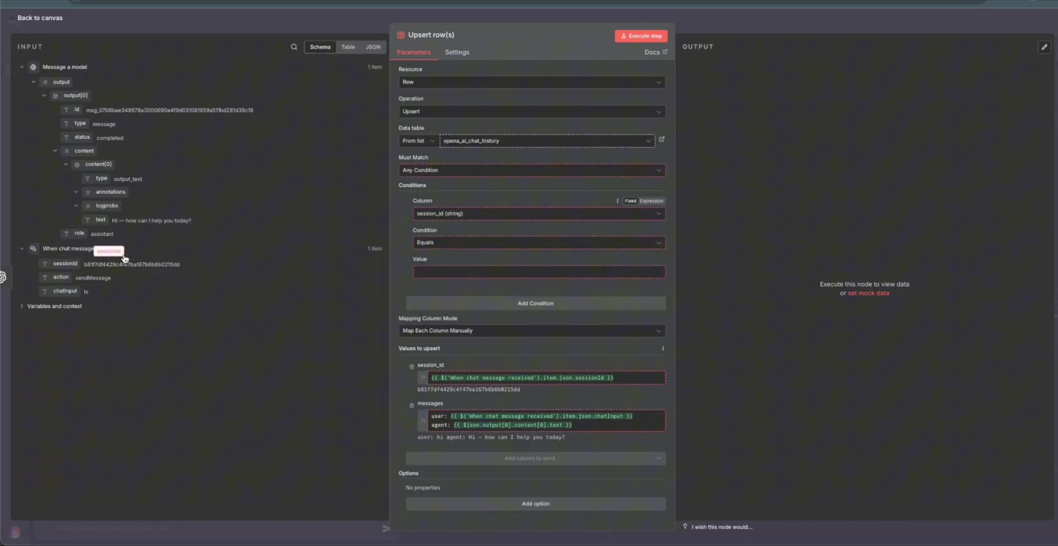Click the empty condition Value field

[x=539, y=272]
